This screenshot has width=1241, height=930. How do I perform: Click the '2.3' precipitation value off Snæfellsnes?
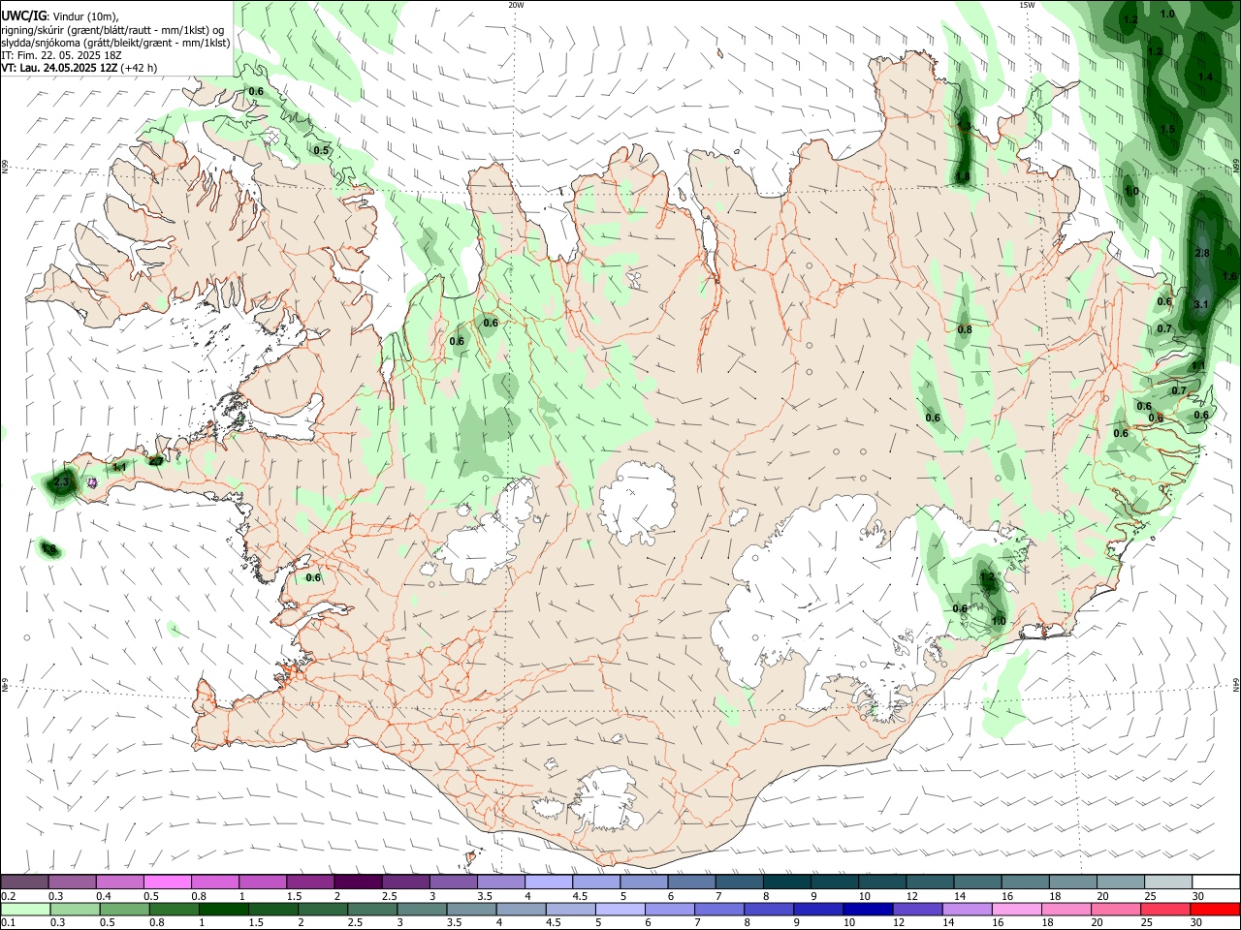pos(61,481)
